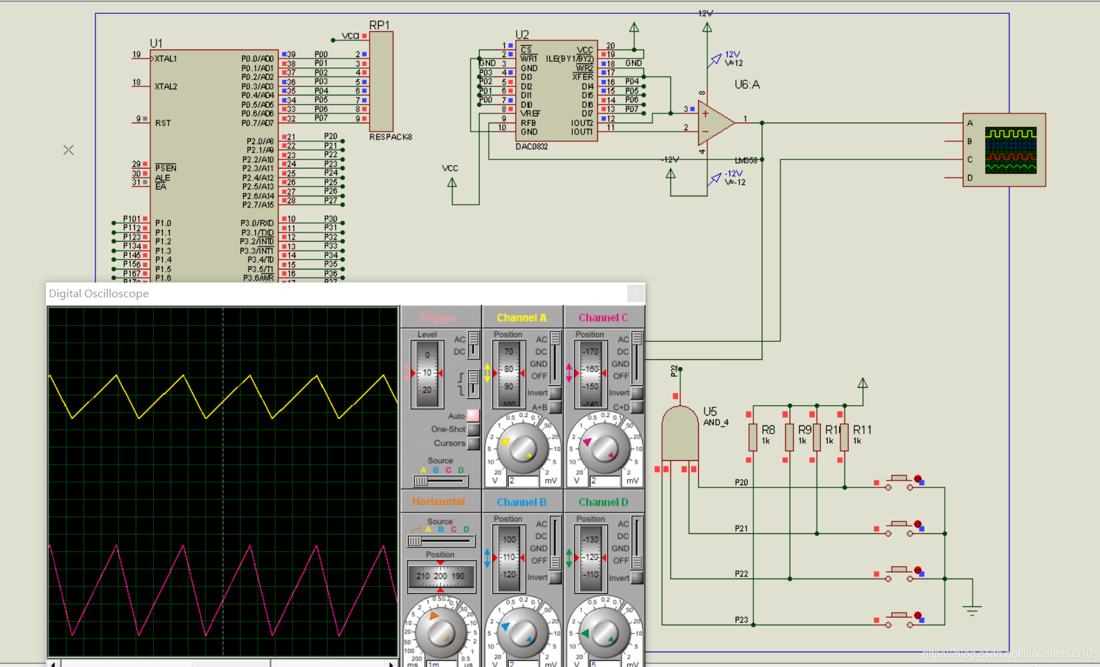The image size is (1100, 667).
Task: Click Channel A volts-per-division knob
Action: pos(523,448)
